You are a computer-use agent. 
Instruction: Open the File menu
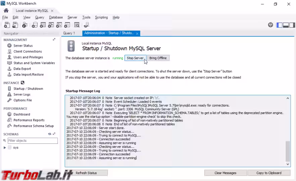click(5, 17)
